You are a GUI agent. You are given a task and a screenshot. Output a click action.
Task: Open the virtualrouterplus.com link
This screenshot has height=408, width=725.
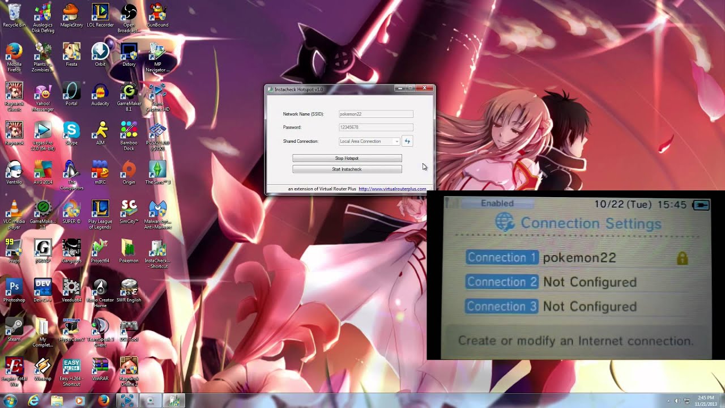[392, 189]
